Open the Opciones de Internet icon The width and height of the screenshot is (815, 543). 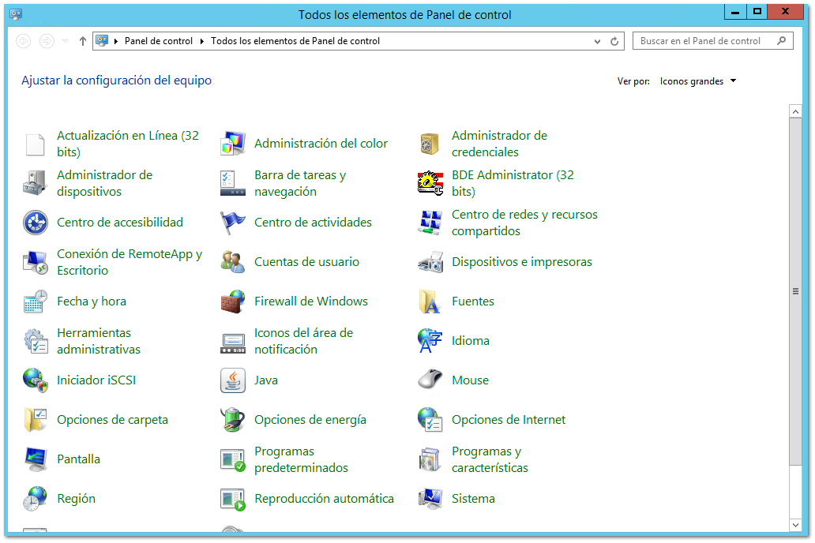click(x=430, y=420)
